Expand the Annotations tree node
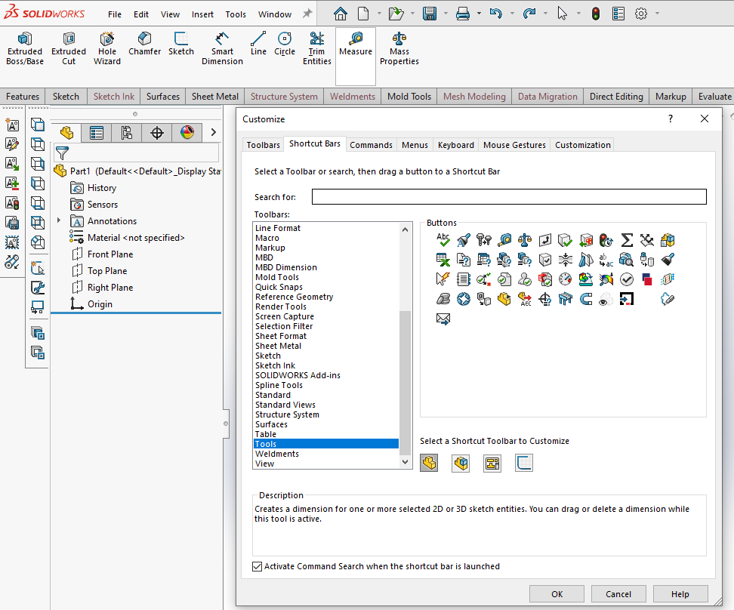 click(59, 221)
